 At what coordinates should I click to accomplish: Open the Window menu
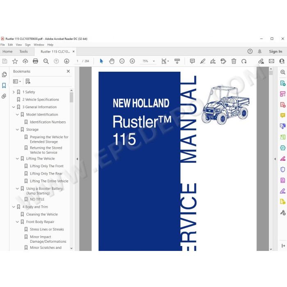point(39,45)
